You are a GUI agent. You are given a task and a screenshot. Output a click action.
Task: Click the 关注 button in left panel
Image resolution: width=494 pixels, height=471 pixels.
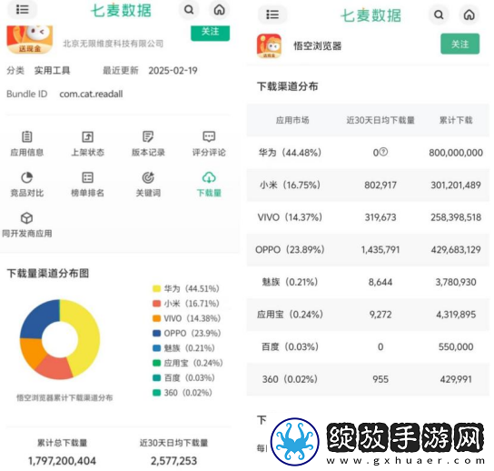210,33
